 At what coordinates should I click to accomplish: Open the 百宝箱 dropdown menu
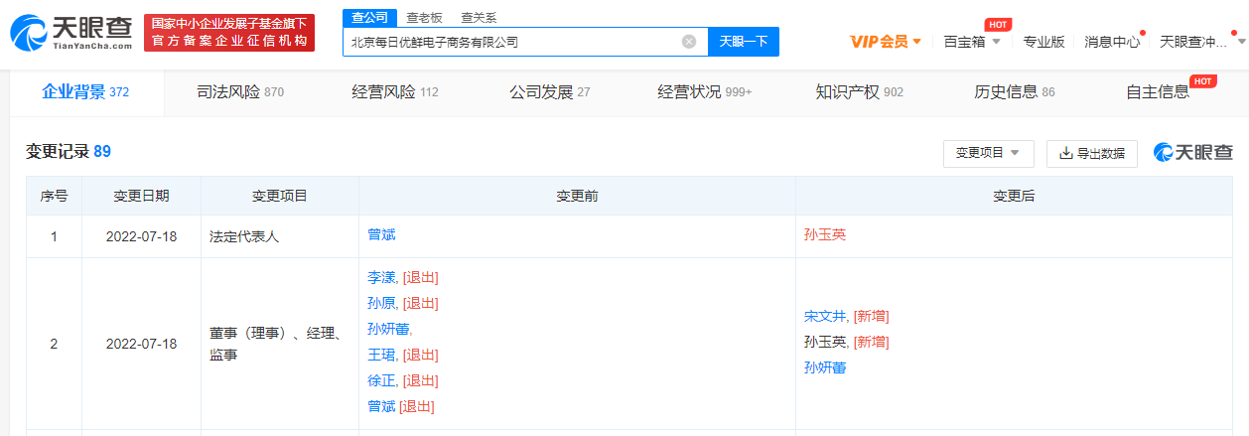coord(972,42)
